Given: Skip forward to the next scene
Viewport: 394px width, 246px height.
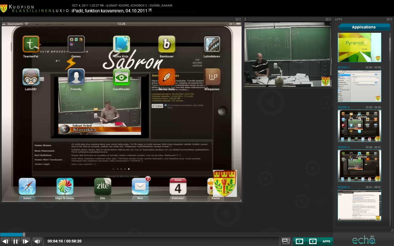Looking at the screenshot, I should click(25, 241).
